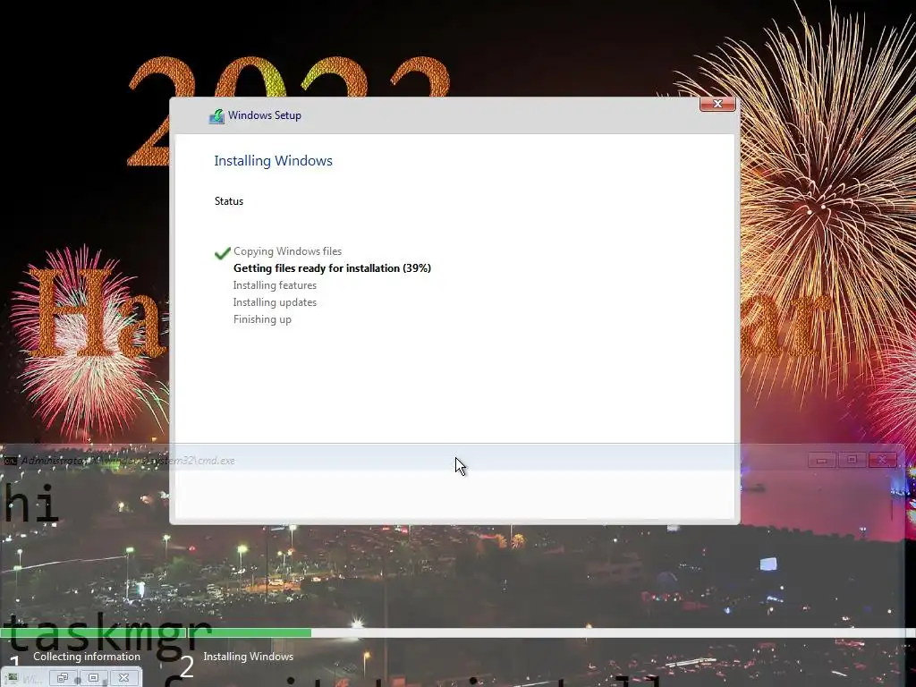
Task: Click 'Collecting information' stage label
Action: coord(87,656)
